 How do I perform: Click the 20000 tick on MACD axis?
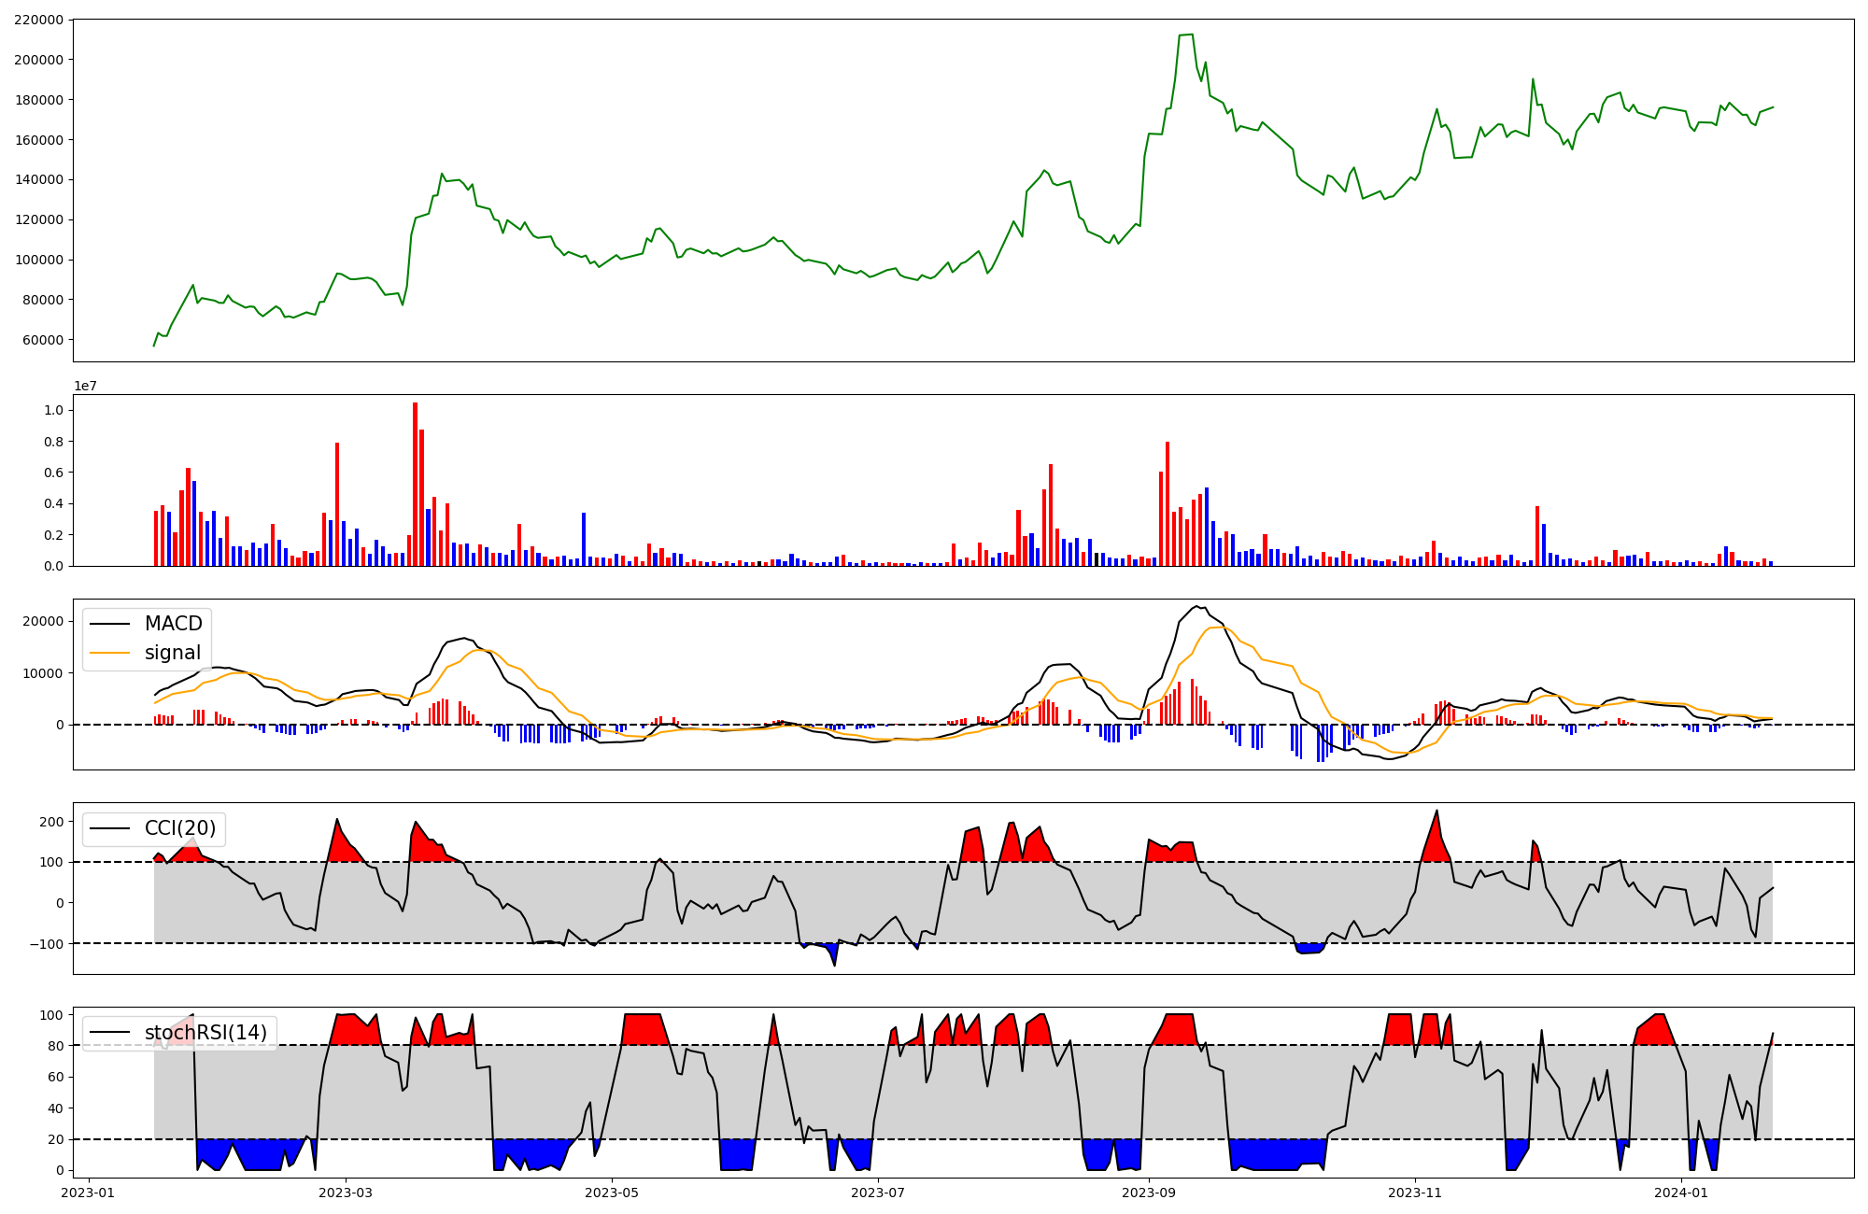(x=43, y=622)
